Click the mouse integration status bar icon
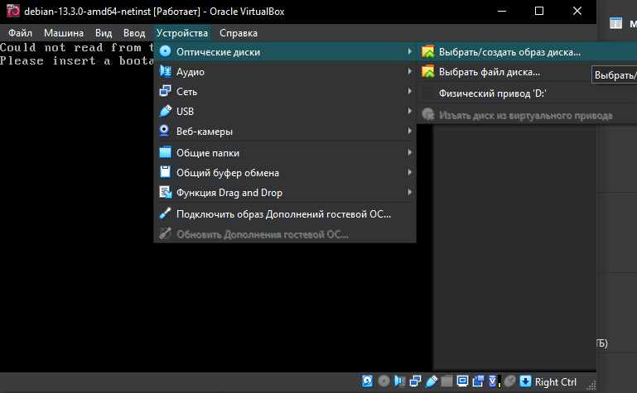 pos(510,381)
